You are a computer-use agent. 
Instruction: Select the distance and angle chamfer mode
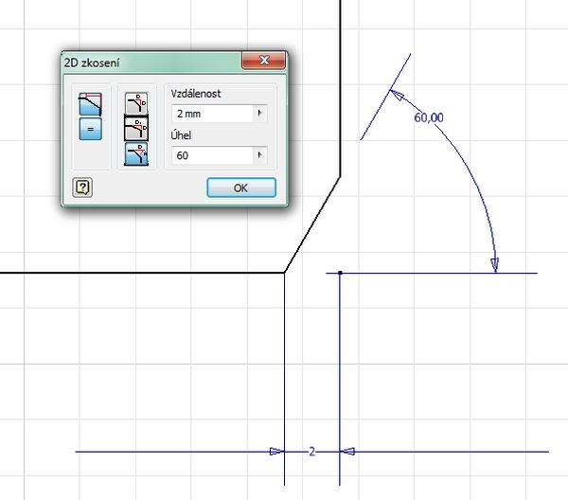pos(136,153)
